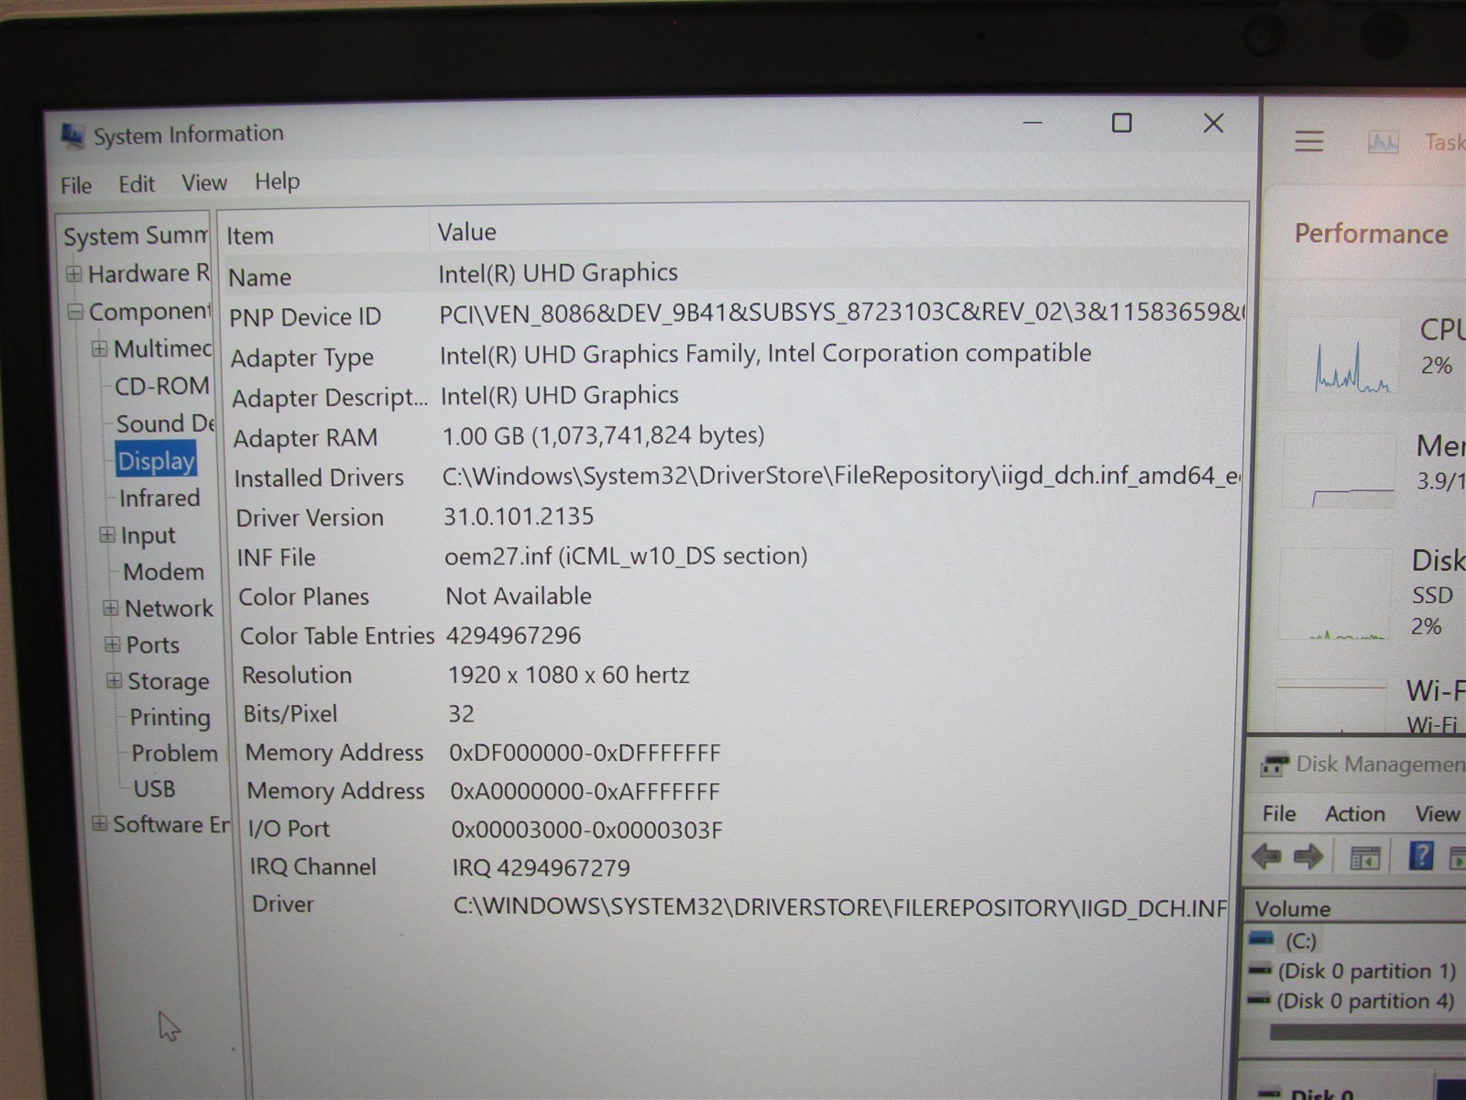
Task: Collapse the Components tree node
Action: (x=75, y=313)
